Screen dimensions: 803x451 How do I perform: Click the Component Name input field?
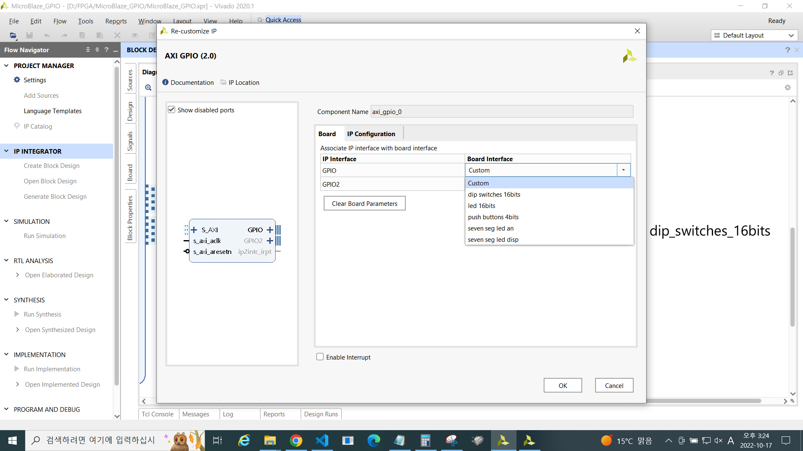pos(502,111)
